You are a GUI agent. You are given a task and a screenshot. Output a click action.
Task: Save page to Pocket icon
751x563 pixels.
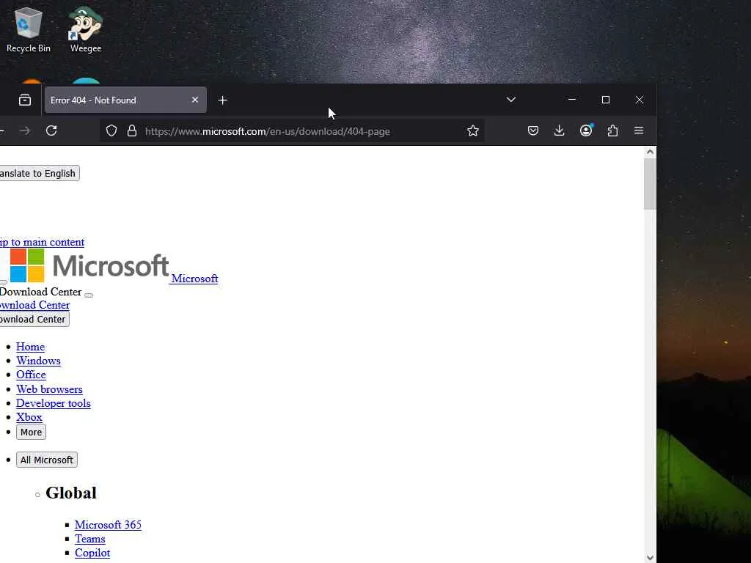[x=533, y=130]
